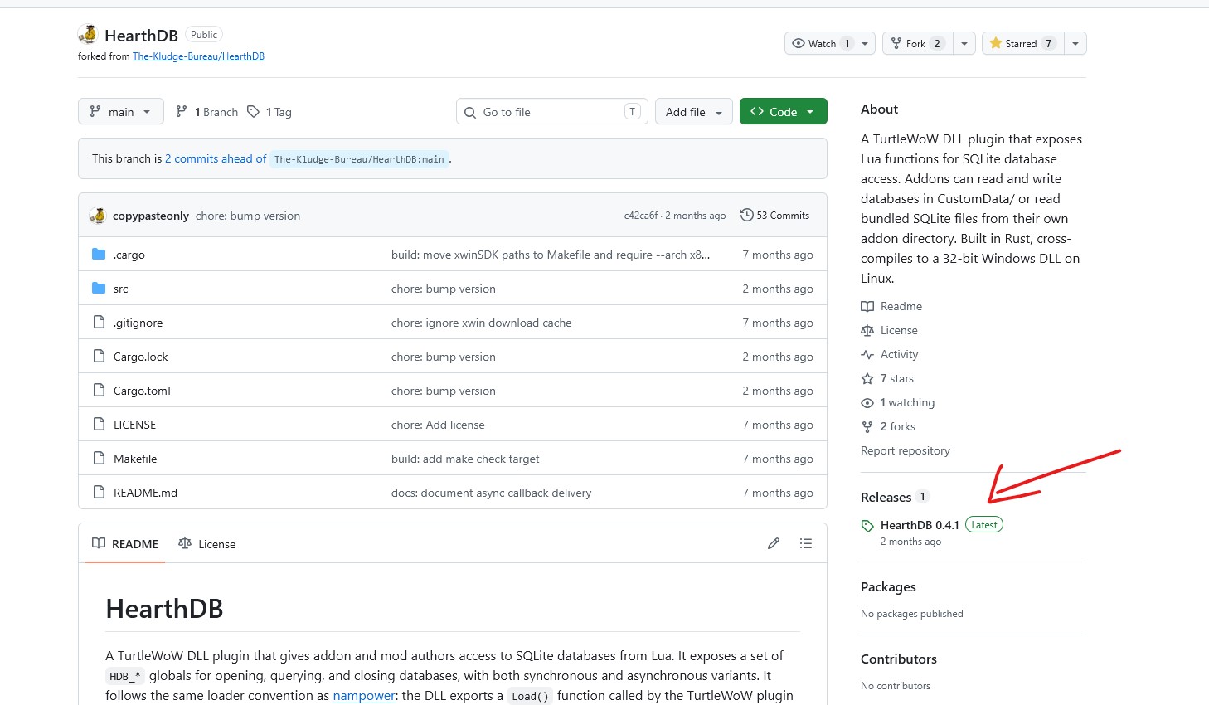Click the star icon beside 7 stars
Screen dimensions: 1209x705
867,378
